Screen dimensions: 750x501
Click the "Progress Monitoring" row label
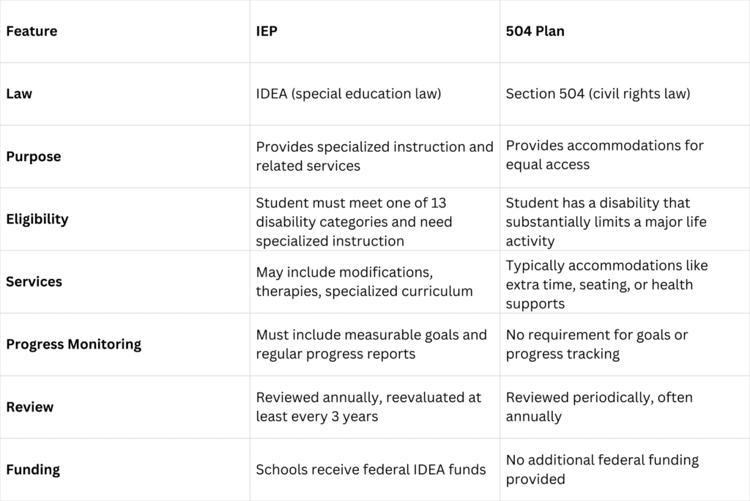(73, 344)
